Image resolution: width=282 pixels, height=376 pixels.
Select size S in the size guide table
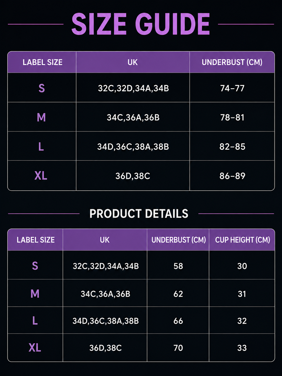[x=42, y=88]
